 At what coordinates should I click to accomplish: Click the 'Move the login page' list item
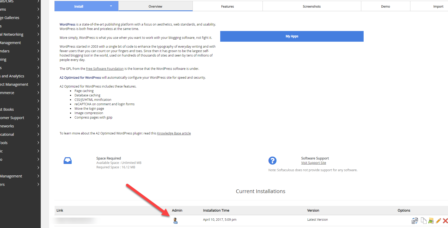[x=89, y=109]
